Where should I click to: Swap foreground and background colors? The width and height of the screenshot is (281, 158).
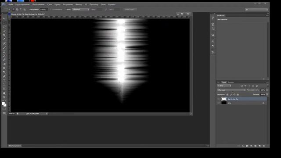(5, 101)
